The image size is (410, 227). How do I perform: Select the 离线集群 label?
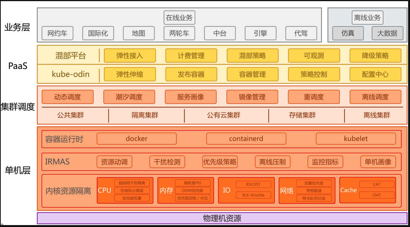[x=377, y=115]
